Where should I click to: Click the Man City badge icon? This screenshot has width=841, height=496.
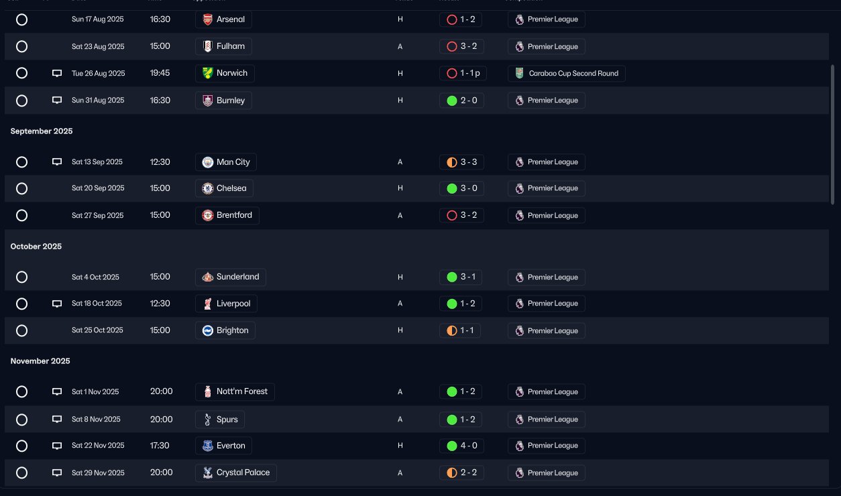click(x=208, y=162)
